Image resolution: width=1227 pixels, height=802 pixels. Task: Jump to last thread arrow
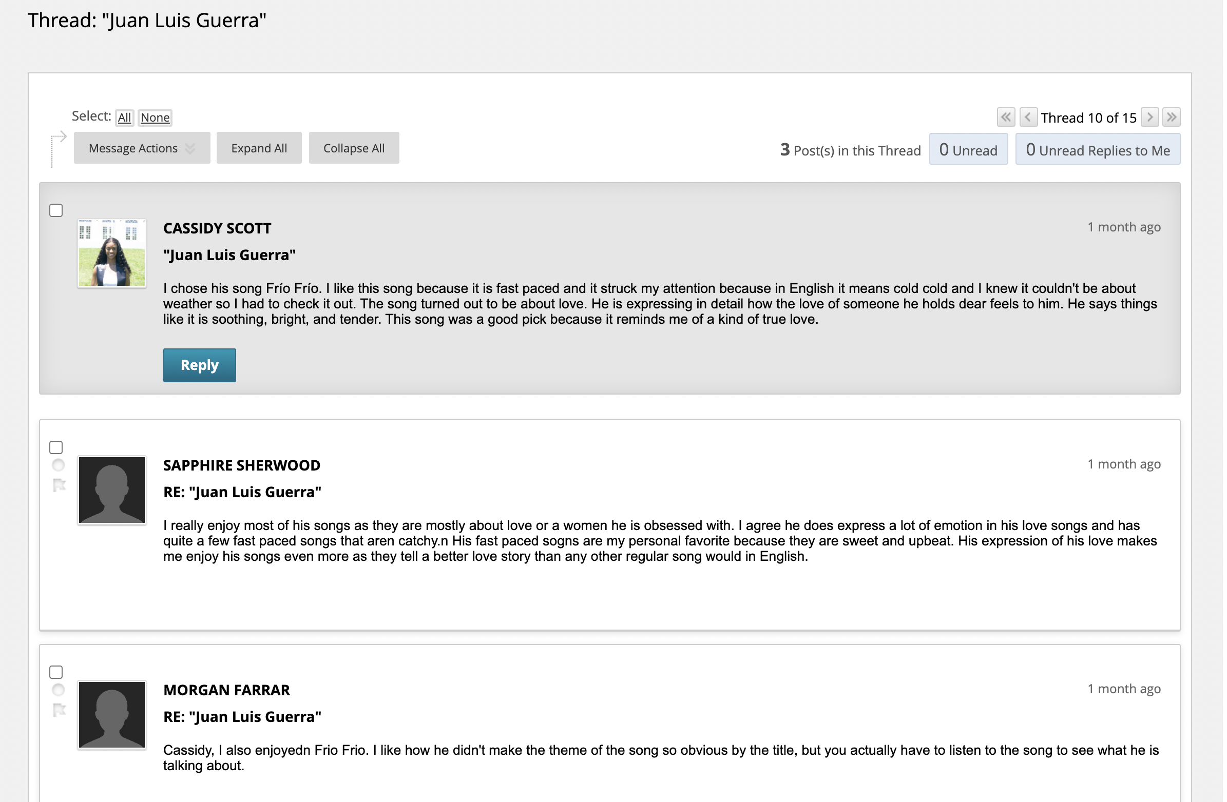1172,117
